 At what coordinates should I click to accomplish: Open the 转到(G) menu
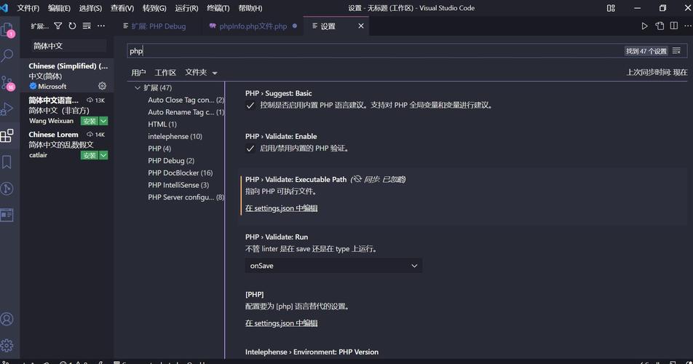click(154, 8)
